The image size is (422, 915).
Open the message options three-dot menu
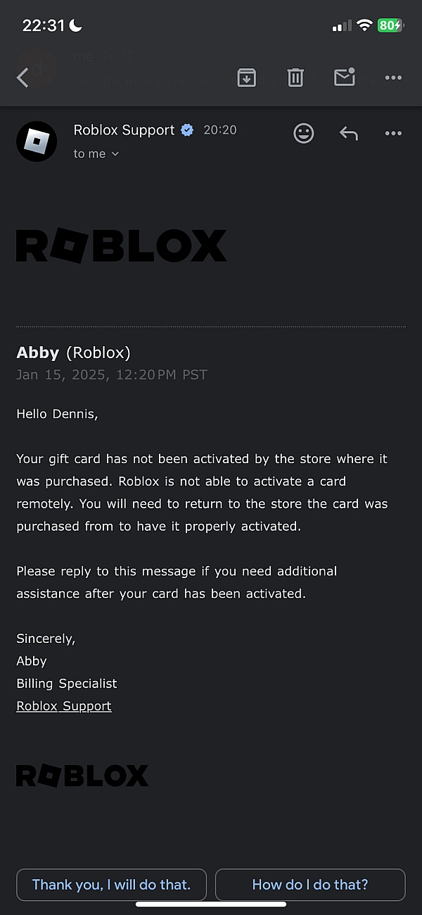(x=393, y=133)
